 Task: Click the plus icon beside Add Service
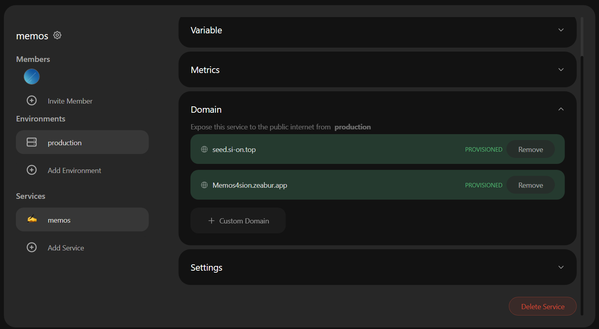coord(32,248)
